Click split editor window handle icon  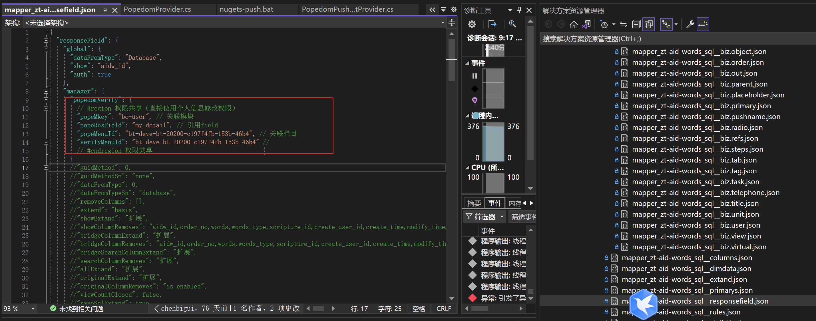click(452, 23)
